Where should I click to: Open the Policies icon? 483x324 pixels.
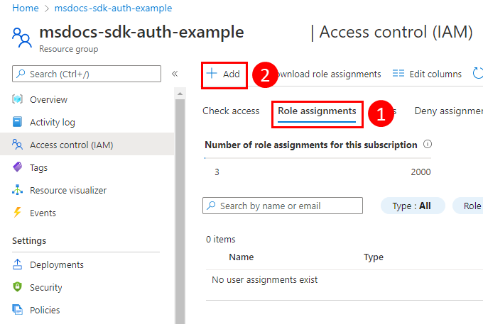[x=18, y=310]
